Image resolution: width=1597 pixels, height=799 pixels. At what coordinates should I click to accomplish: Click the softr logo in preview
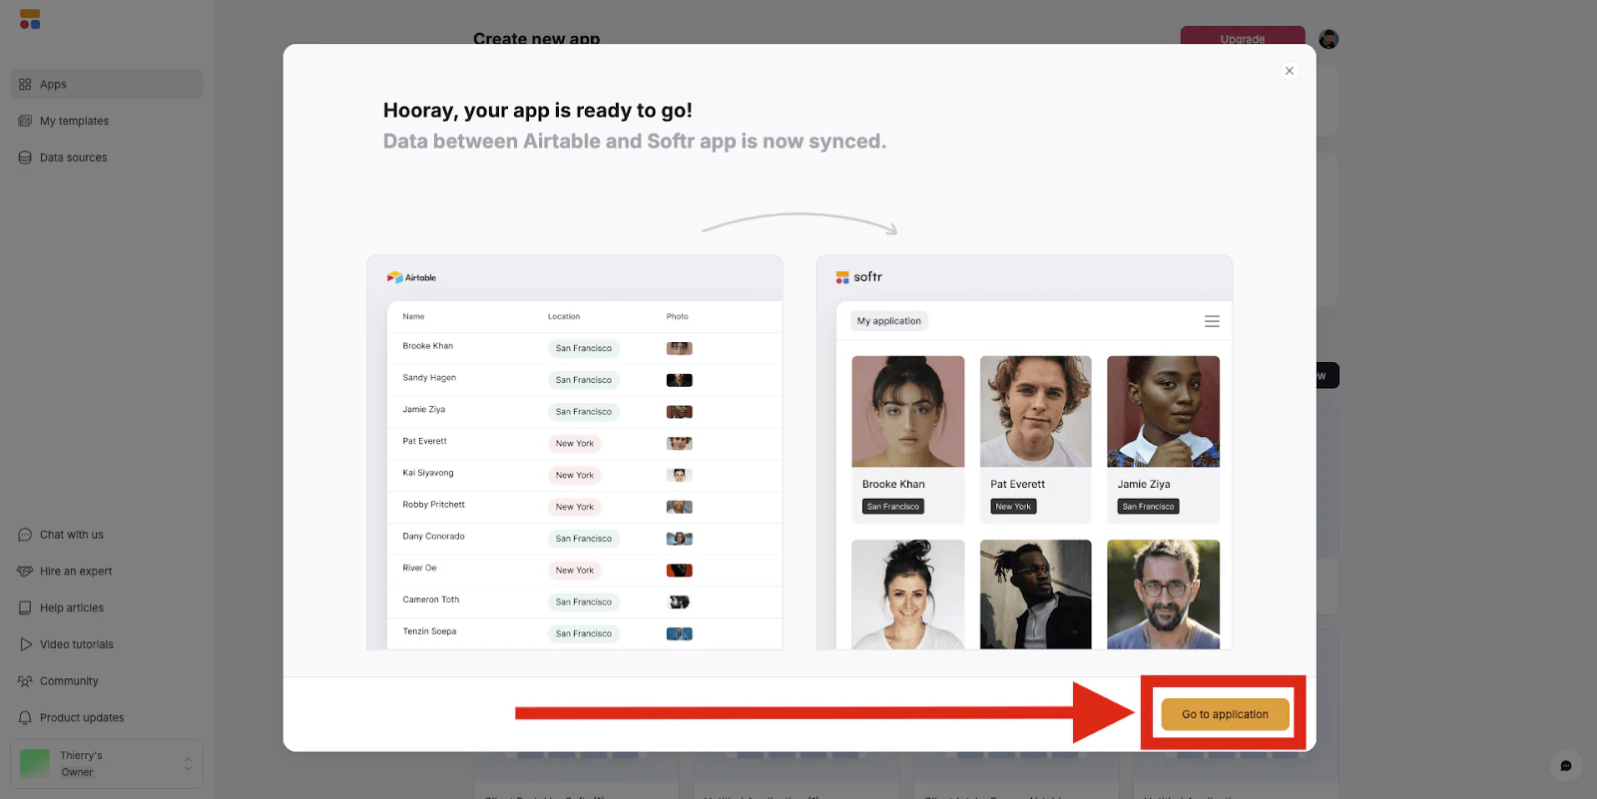pos(859,277)
